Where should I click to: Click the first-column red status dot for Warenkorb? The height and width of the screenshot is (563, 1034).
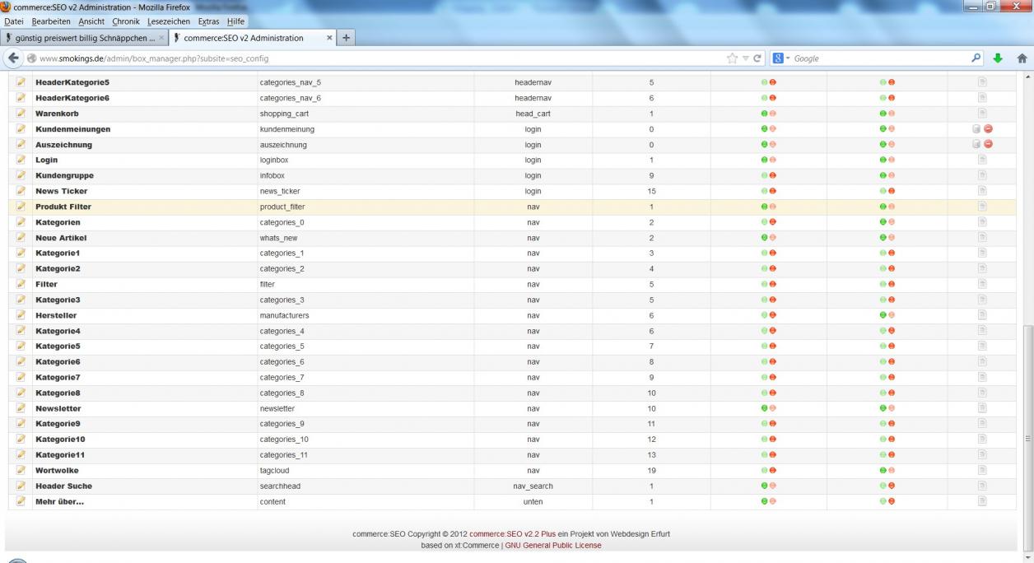pos(773,114)
